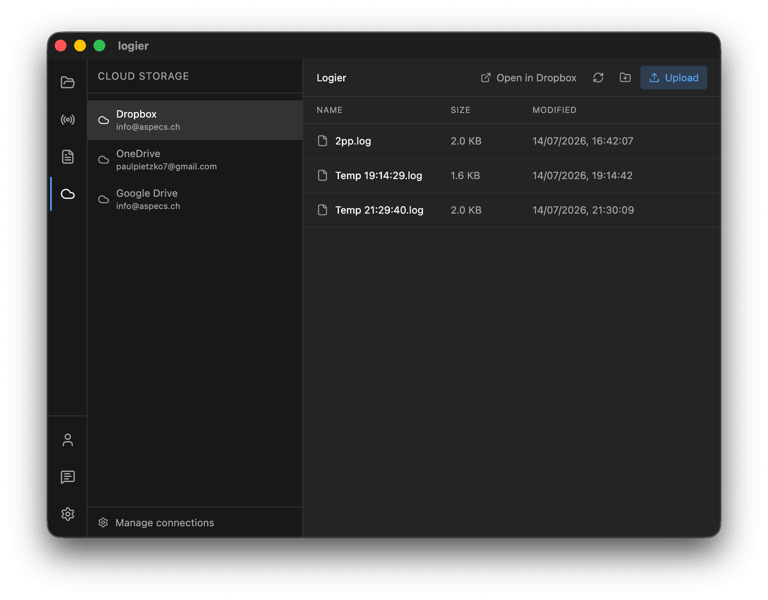
Task: Select the cloud storage sidebar icon
Action: pos(67,194)
